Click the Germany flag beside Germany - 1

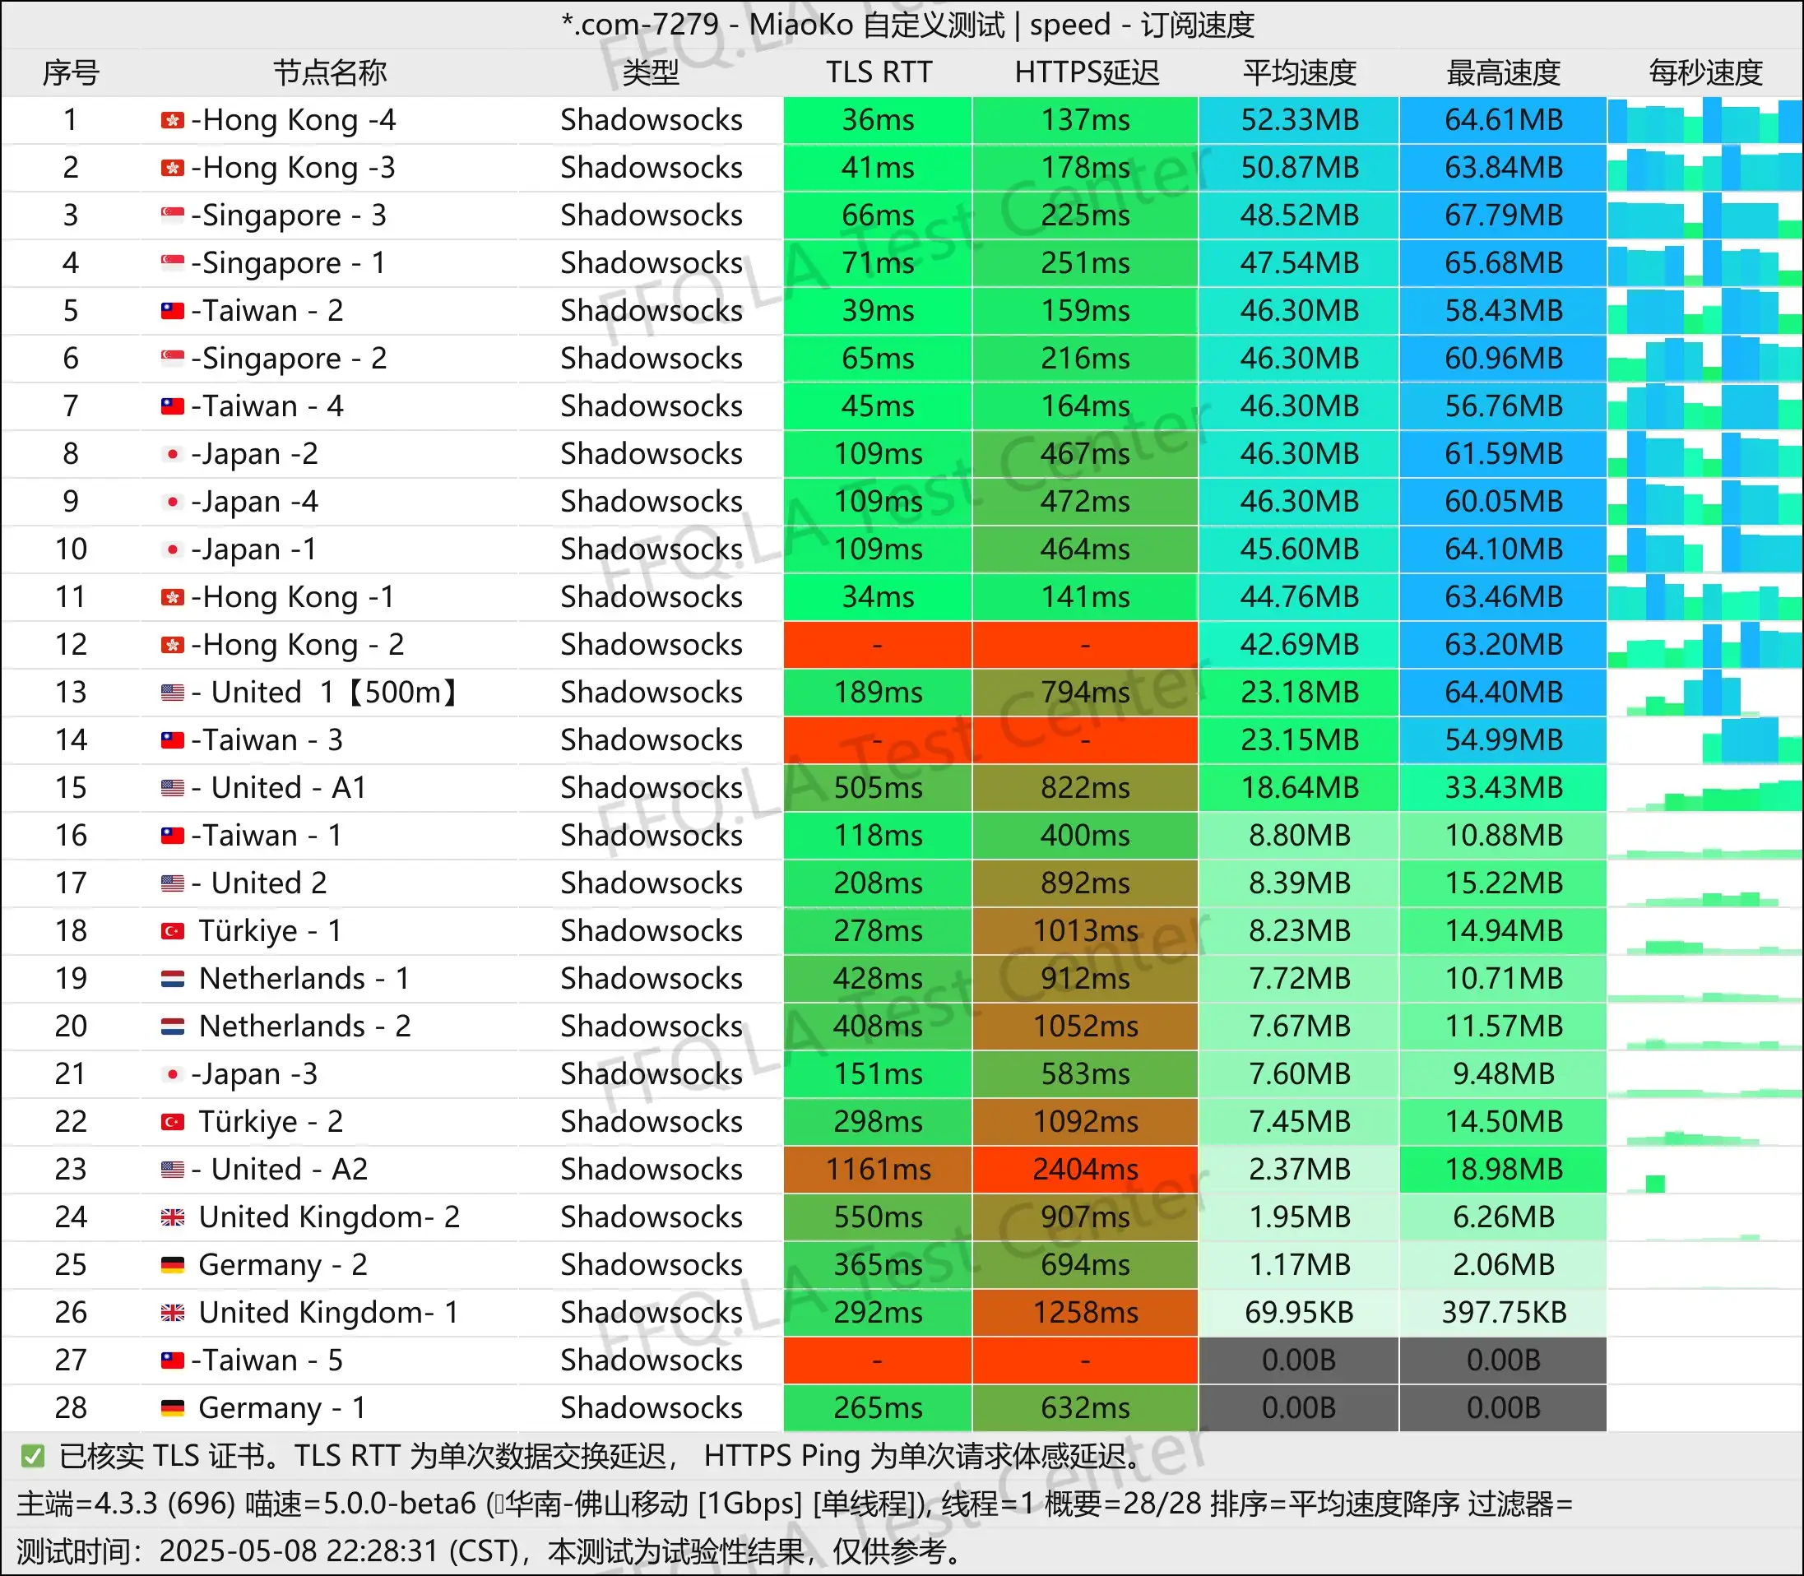[x=173, y=1408]
